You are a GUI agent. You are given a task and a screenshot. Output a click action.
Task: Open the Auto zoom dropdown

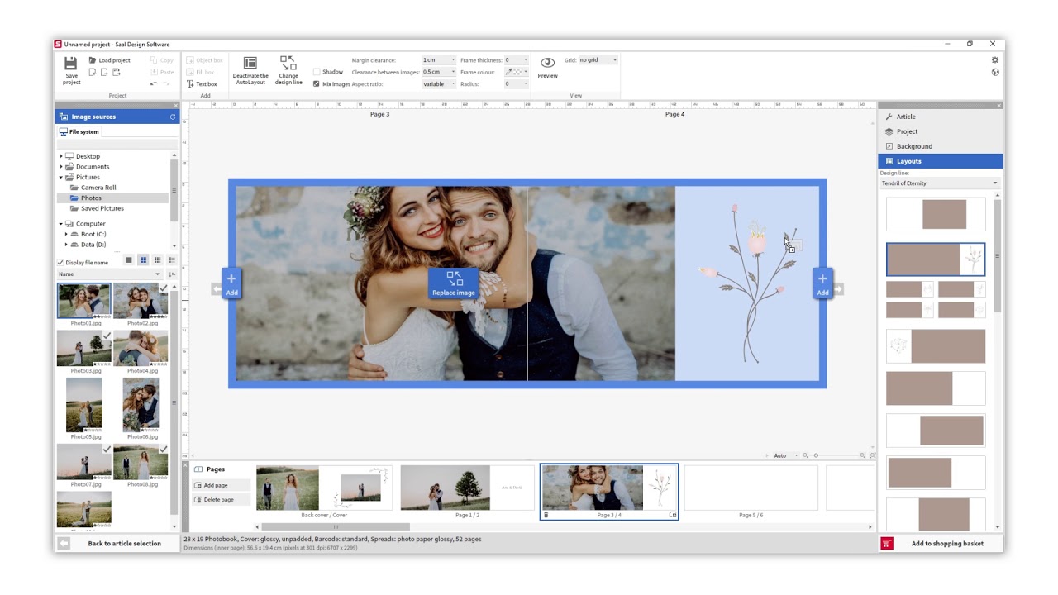tap(786, 455)
